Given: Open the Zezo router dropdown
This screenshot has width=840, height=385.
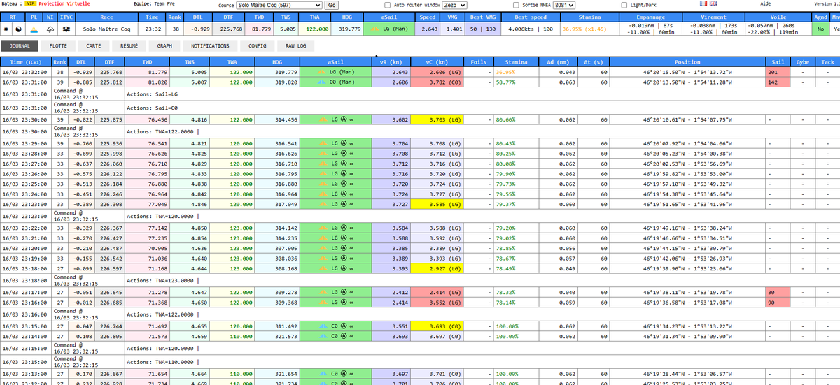Looking at the screenshot, I should 455,5.
